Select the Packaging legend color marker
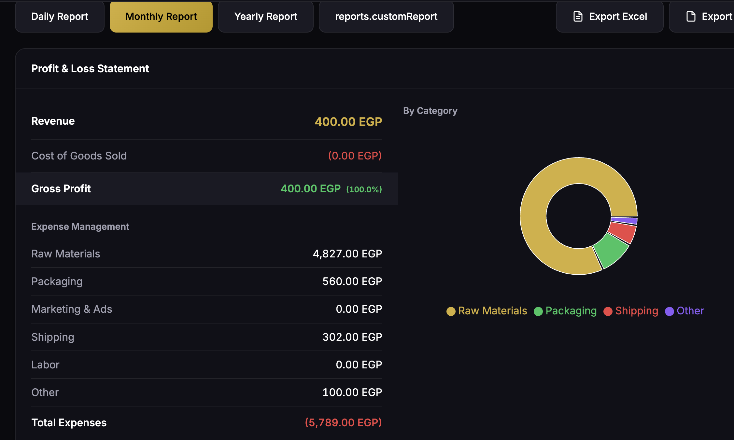Image resolution: width=734 pixels, height=440 pixels. (539, 311)
